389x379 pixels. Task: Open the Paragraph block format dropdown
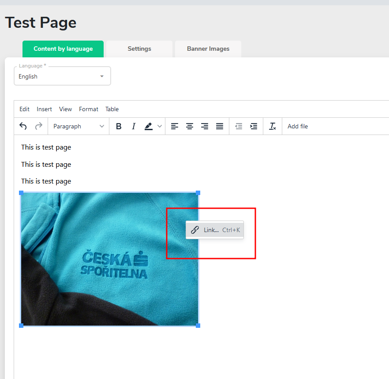tap(79, 126)
